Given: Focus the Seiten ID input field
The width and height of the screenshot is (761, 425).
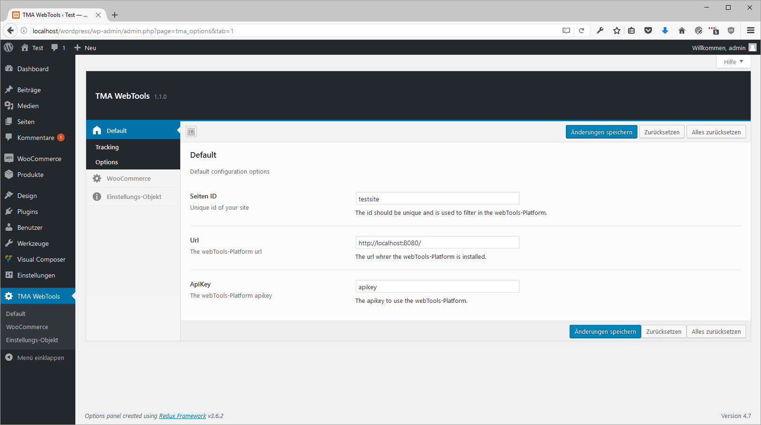Looking at the screenshot, I should (437, 198).
